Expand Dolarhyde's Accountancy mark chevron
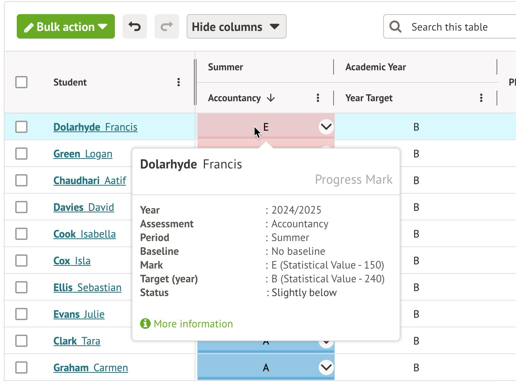This screenshot has width=516, height=382. pos(326,127)
